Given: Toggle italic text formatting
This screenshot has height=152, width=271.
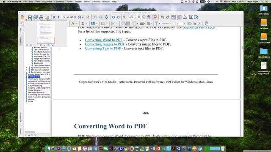Looking at the screenshot, I should tap(199, 24).
